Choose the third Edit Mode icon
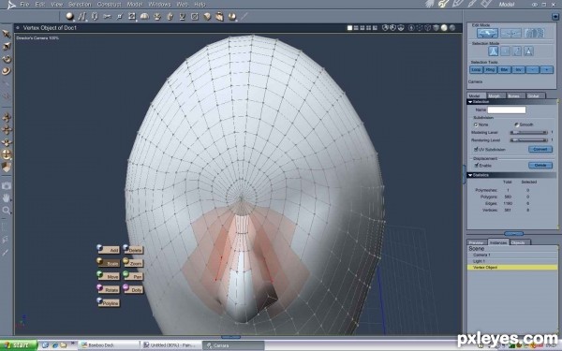The height and width of the screenshot is (351, 562). tap(534, 34)
